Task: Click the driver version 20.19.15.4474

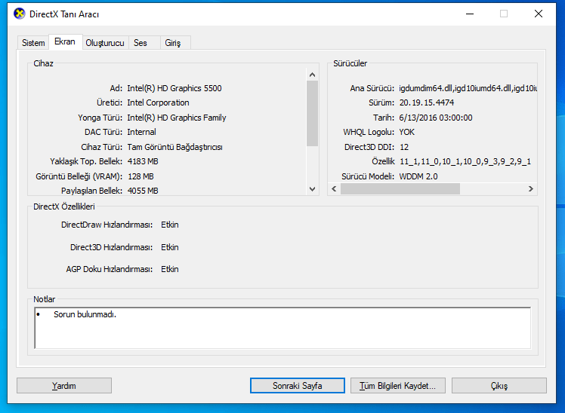Action: pos(427,102)
